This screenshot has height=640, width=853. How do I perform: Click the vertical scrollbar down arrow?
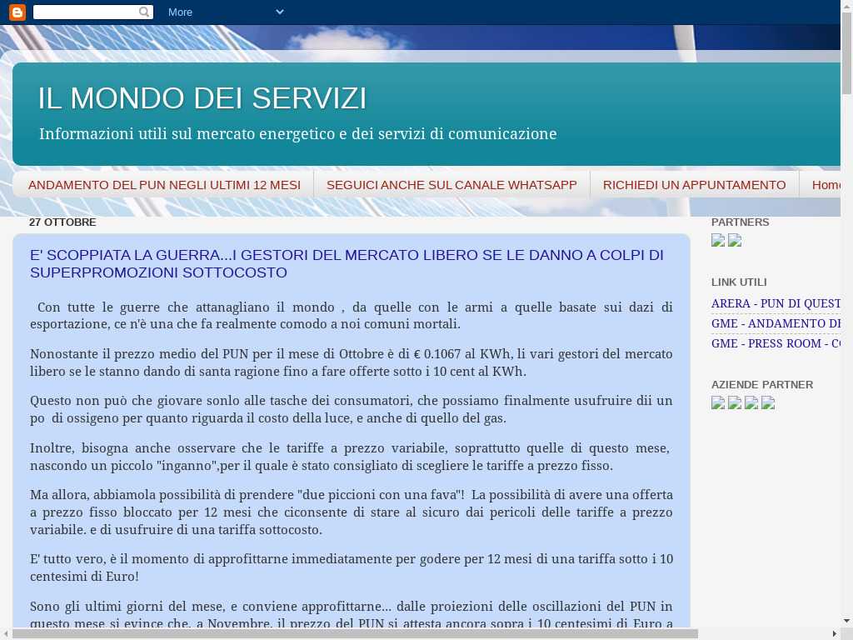click(846, 620)
